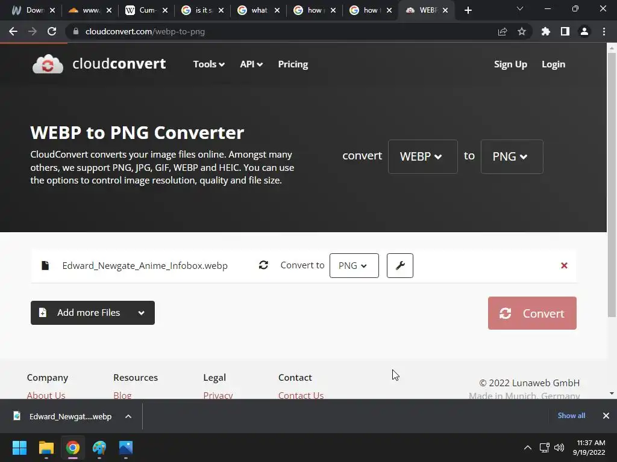
Task: Click the file icon next to Edward_Newgate_Anime_Infobox.webp
Action: pos(45,265)
